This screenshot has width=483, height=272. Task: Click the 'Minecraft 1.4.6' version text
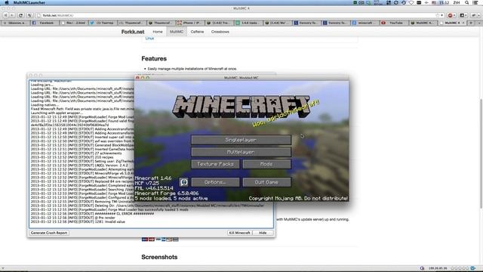point(153,178)
